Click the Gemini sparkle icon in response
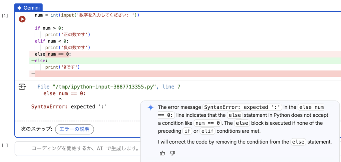The width and height of the screenshot is (341, 162). [x=151, y=107]
